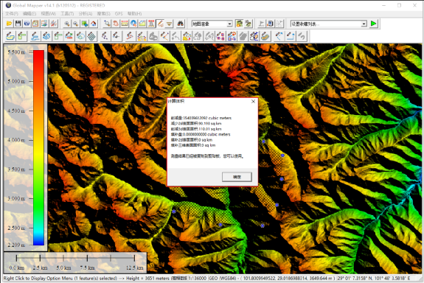Click the Combine features red-blue nodes icon
This screenshot has height=283, width=424.
[220, 36]
